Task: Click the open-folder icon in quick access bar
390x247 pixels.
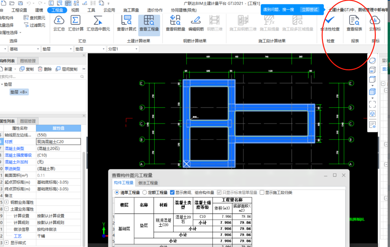Action: [12, 3]
